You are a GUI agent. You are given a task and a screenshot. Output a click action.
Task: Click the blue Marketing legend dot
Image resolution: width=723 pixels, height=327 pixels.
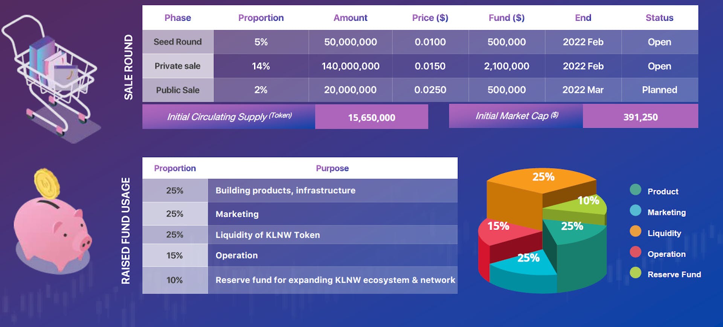(x=635, y=210)
